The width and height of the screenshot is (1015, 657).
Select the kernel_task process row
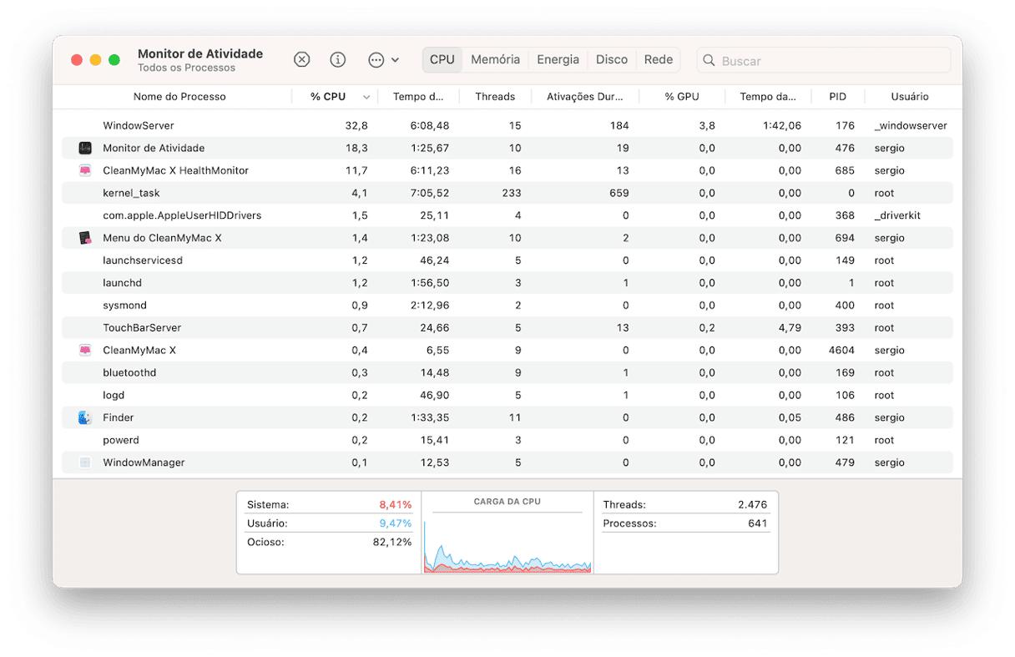[507, 193]
